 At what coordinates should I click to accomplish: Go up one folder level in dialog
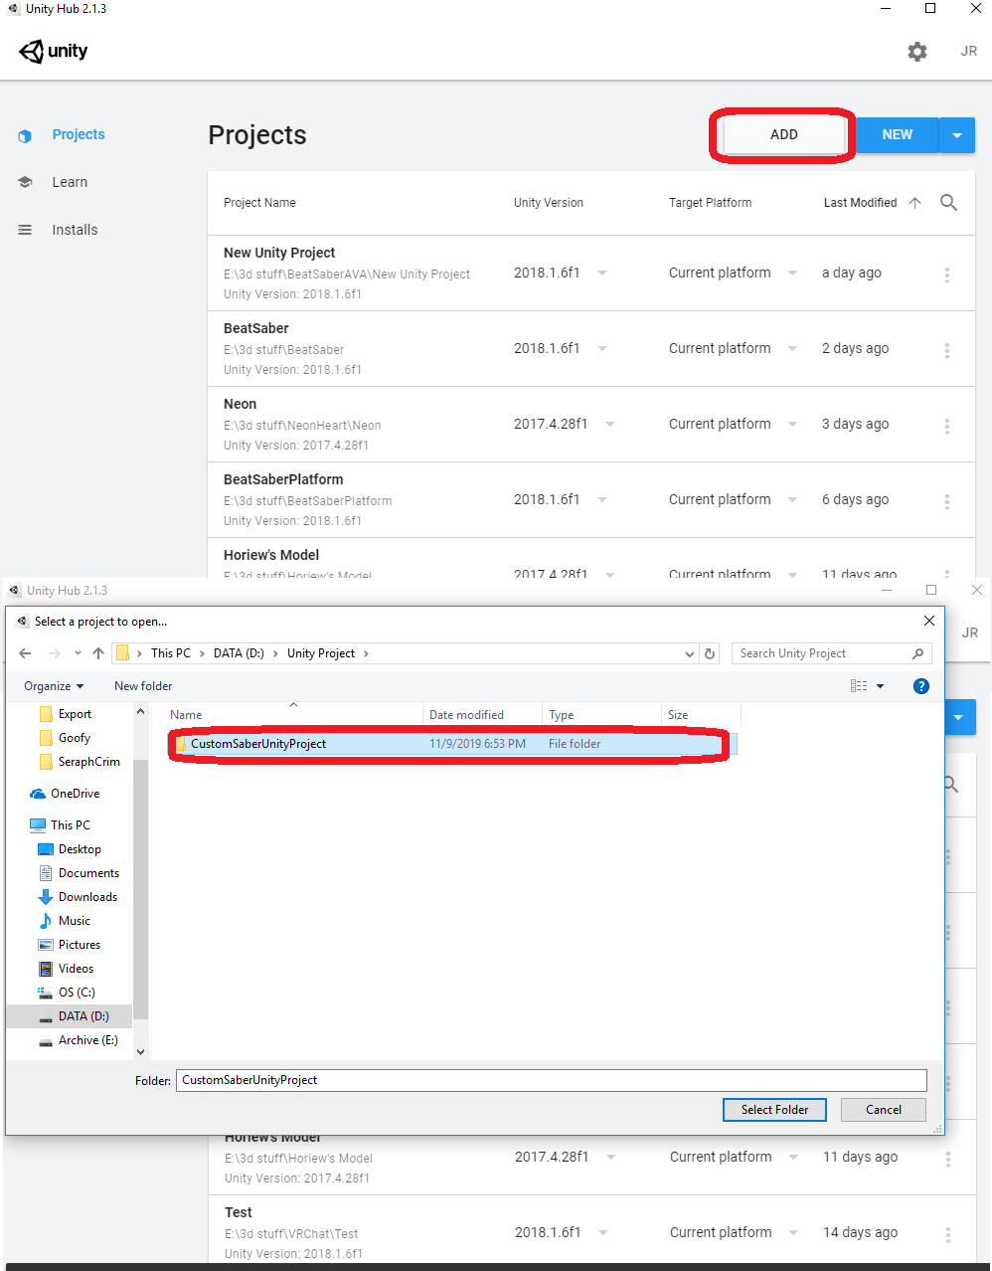click(98, 653)
